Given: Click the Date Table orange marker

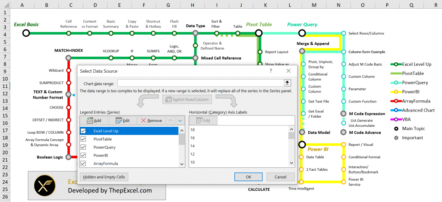Looking at the screenshot, I should pos(301,157).
